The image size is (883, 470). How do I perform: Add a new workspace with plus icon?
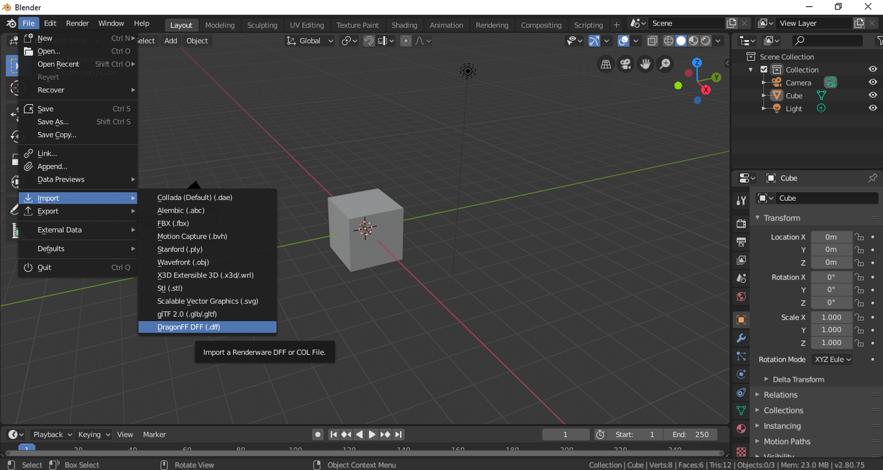coord(617,25)
